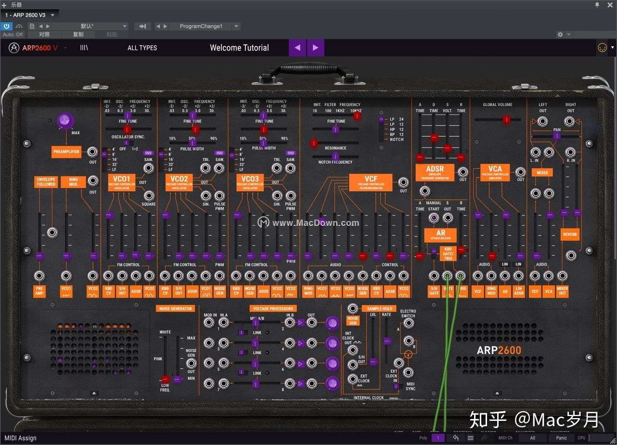
Task: Go to previous ProgramChange with the left arrow
Action: point(158,26)
